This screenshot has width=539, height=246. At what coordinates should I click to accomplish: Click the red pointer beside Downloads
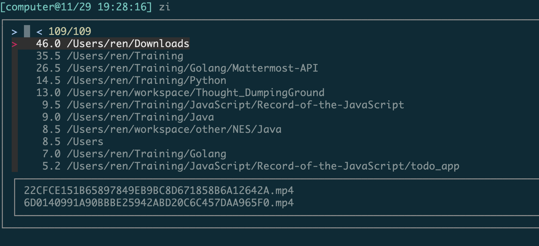click(x=14, y=44)
